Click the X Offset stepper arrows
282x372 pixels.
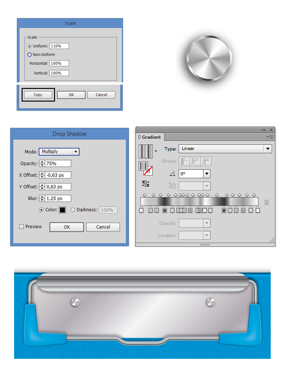click(42, 175)
